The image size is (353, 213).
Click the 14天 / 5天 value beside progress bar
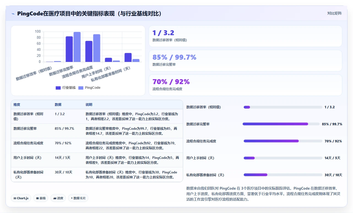point(332,158)
